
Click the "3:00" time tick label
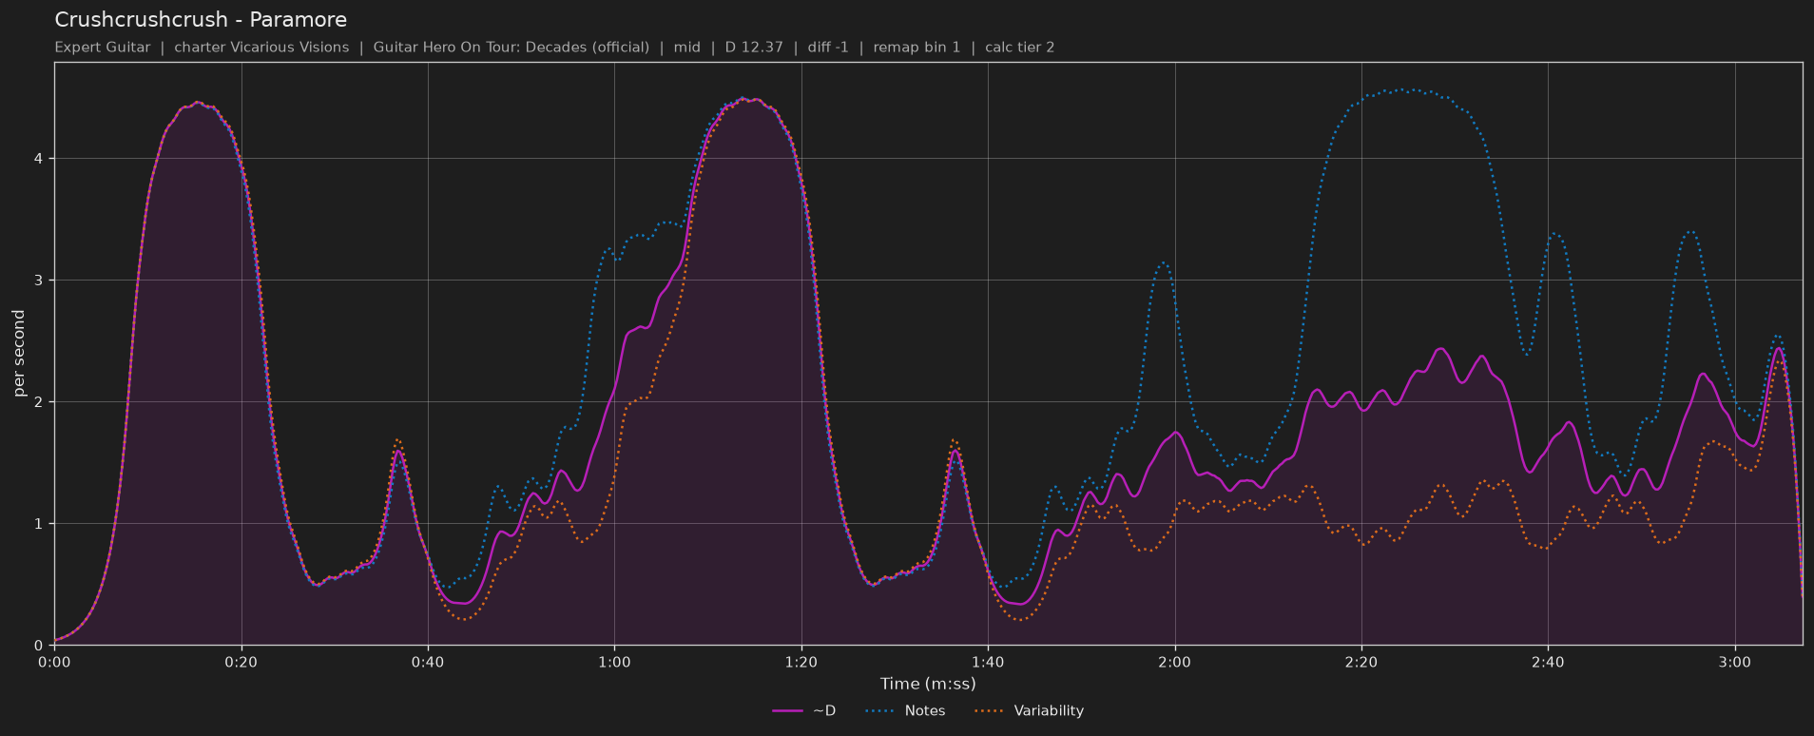[x=1735, y=663]
